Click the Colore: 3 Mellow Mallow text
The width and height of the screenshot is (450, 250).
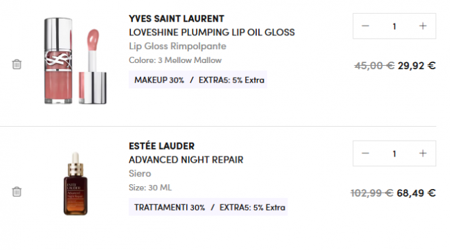tap(175, 60)
